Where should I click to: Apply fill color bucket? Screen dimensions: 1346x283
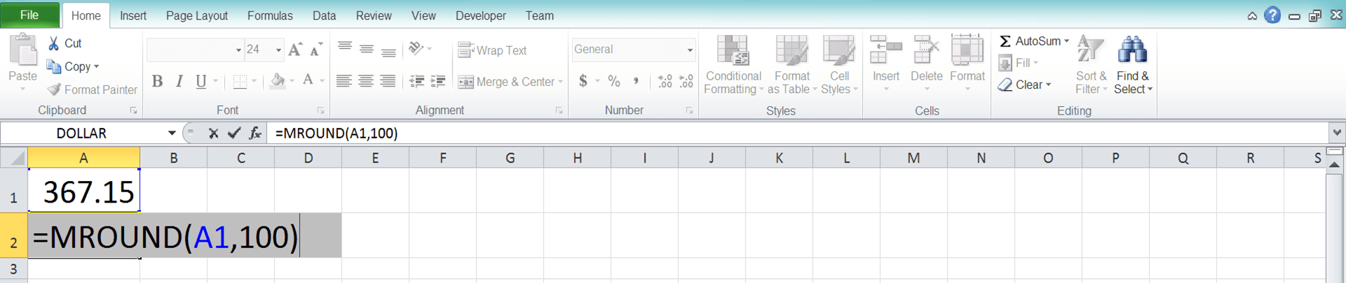[x=278, y=81]
